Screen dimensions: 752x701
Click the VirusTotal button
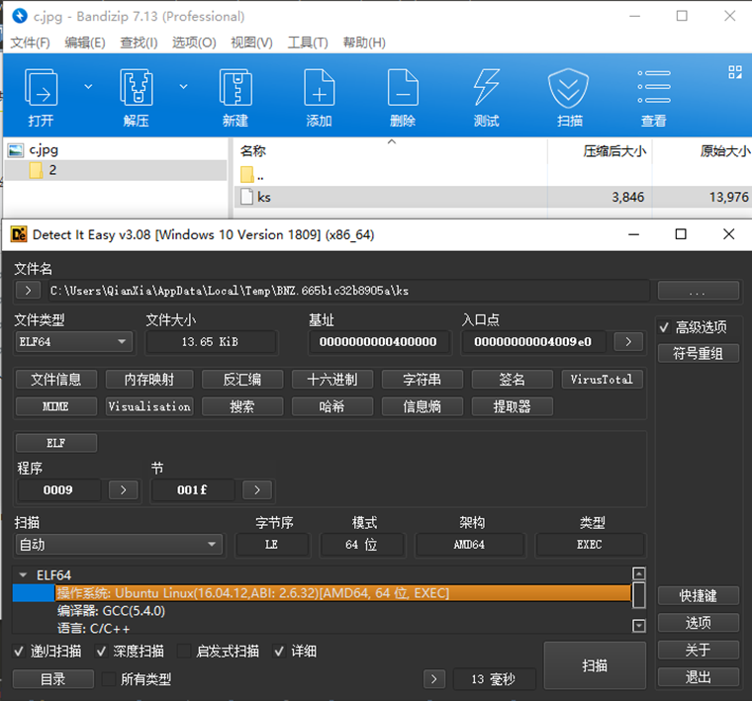click(x=601, y=380)
